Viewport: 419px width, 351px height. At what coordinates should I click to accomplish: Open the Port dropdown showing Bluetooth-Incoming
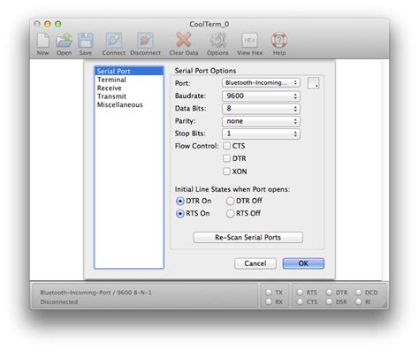pyautogui.click(x=261, y=83)
